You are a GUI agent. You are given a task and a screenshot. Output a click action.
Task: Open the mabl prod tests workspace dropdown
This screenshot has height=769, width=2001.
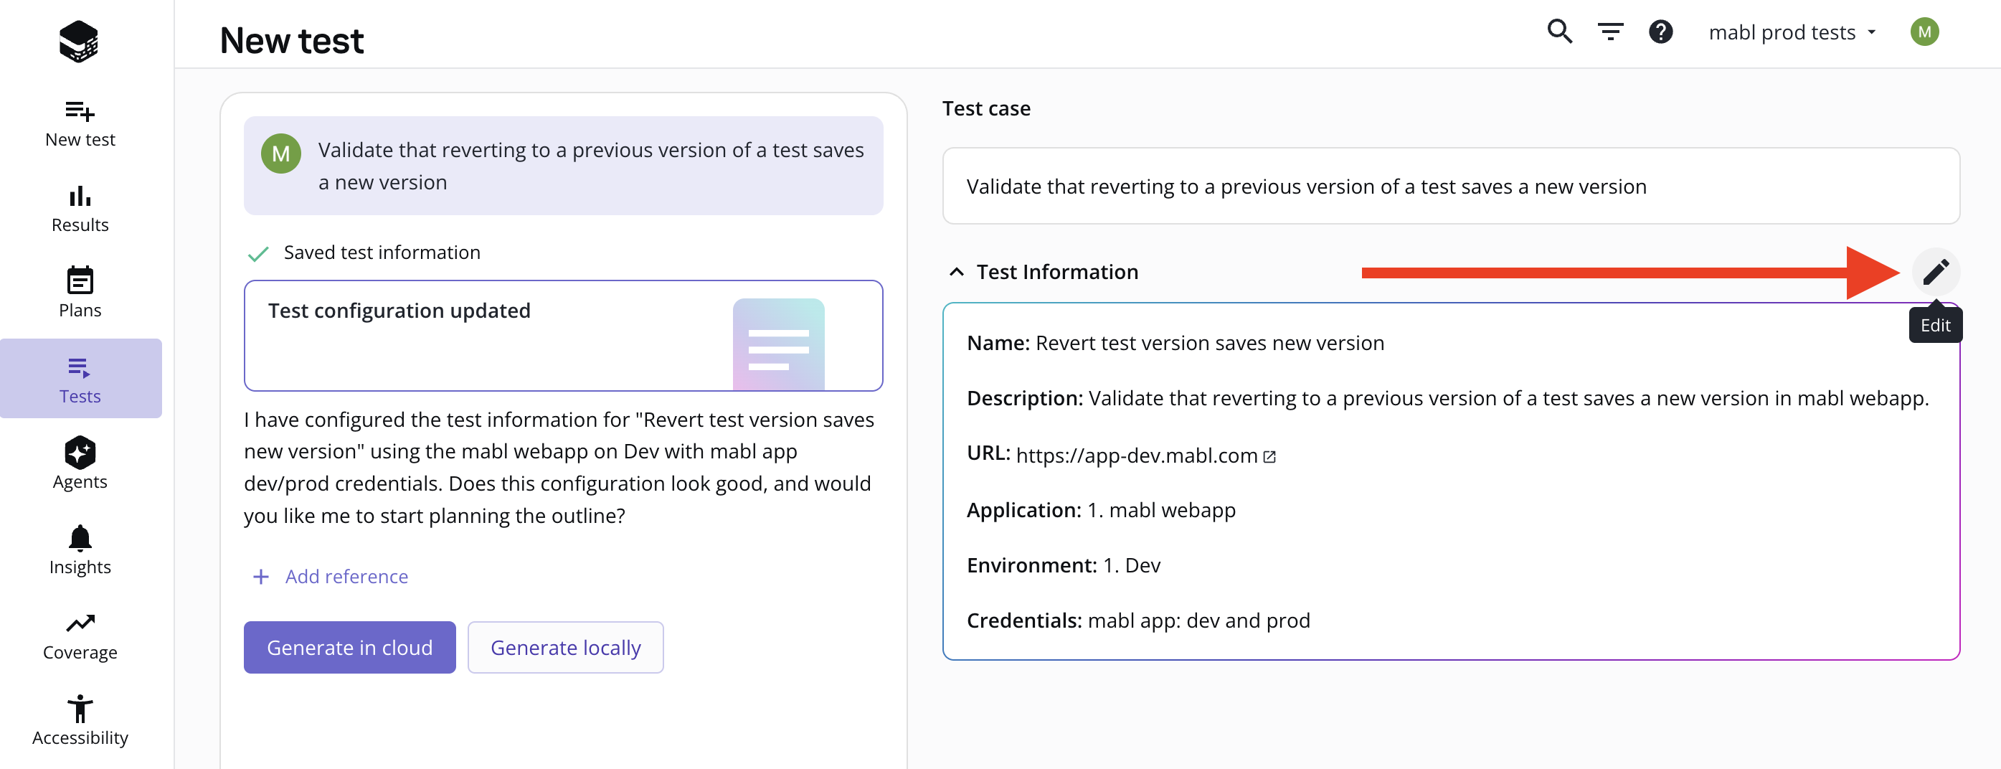click(x=1793, y=32)
